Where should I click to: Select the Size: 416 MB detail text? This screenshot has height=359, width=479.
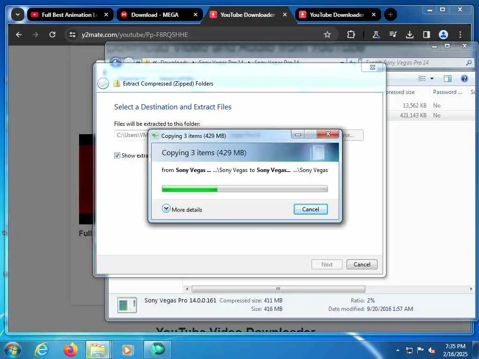coord(267,309)
